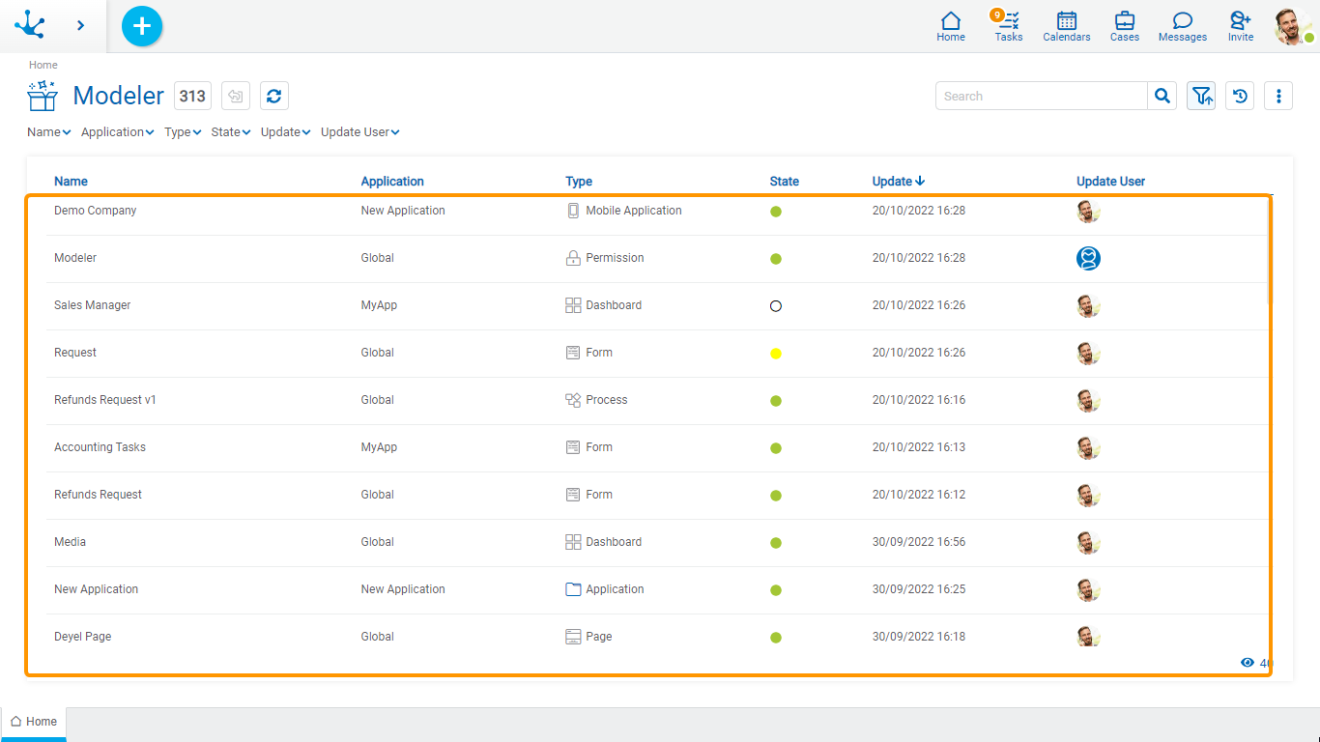This screenshot has height=742, width=1320.
Task: Open the Demo Company row
Action: [657, 211]
